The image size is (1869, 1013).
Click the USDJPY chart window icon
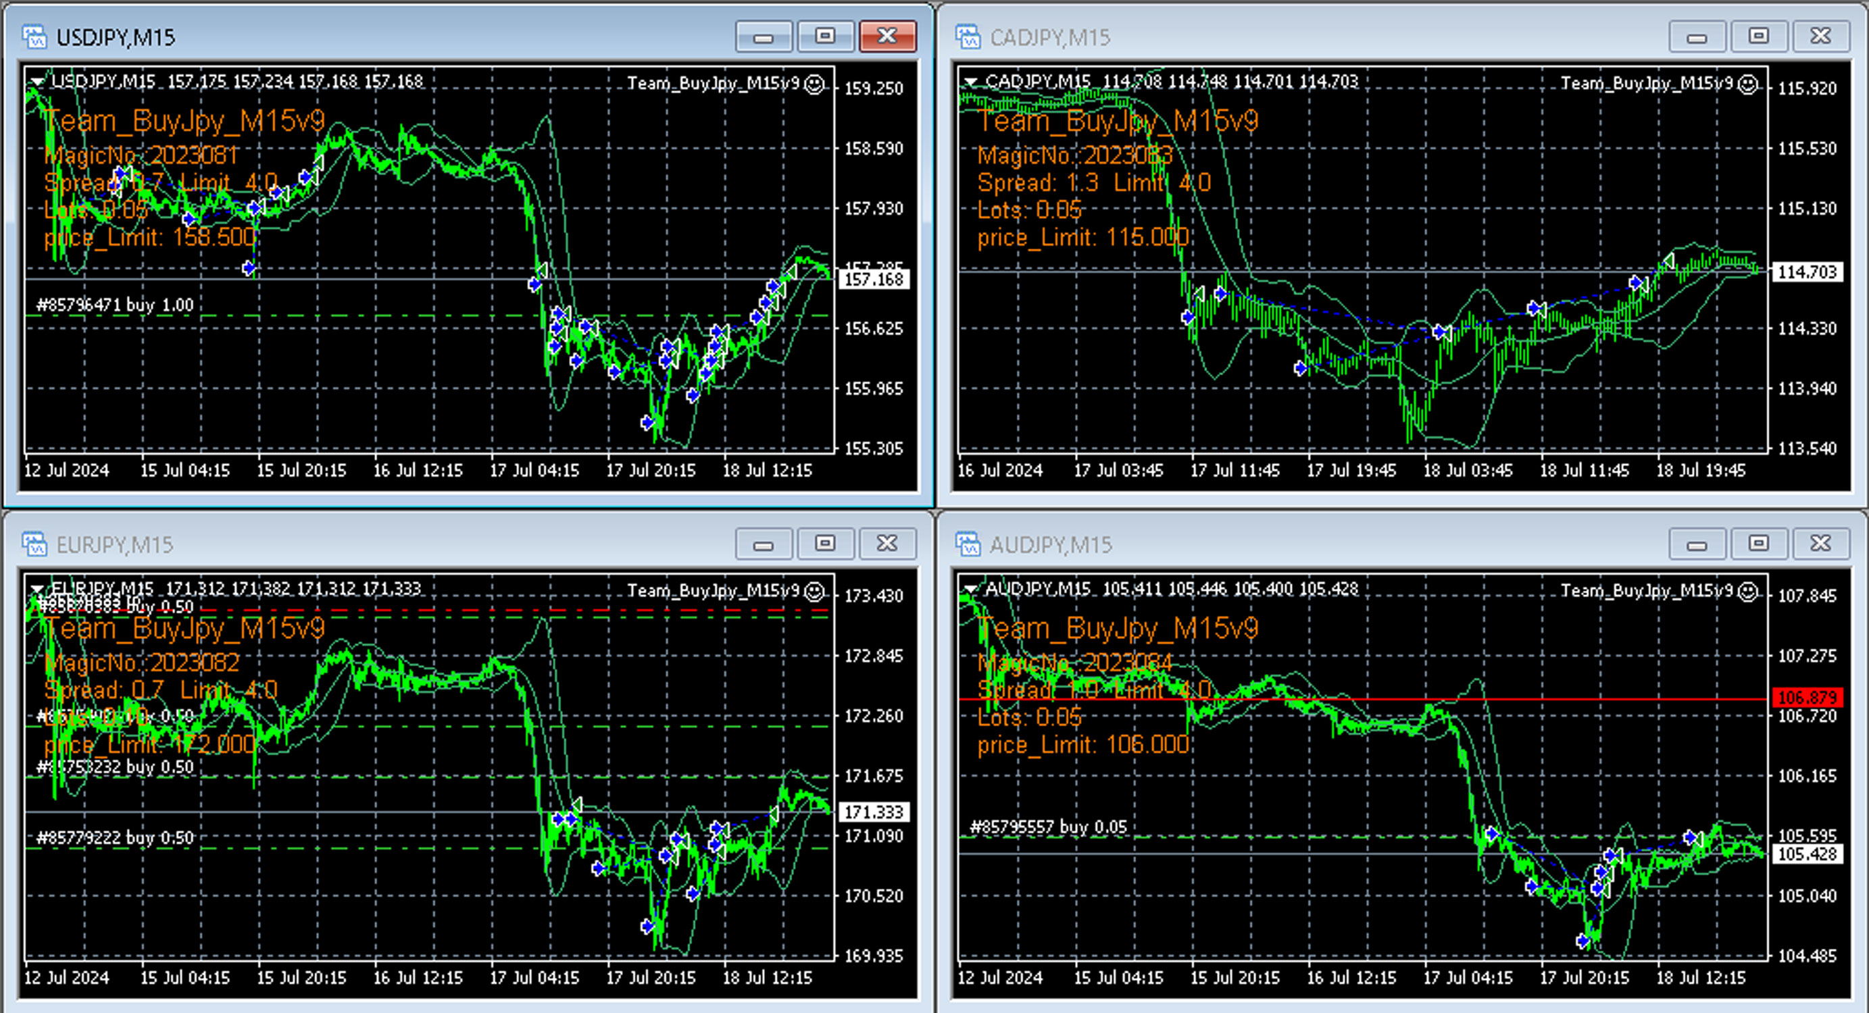34,36
